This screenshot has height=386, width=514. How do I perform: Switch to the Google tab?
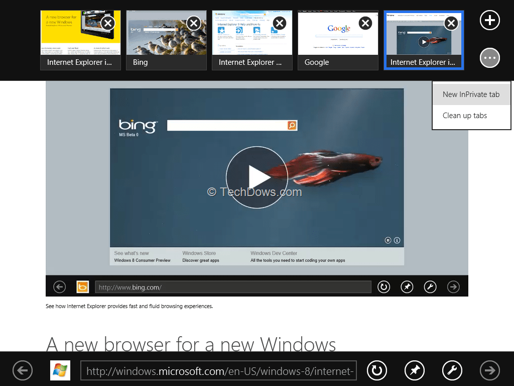tap(338, 40)
